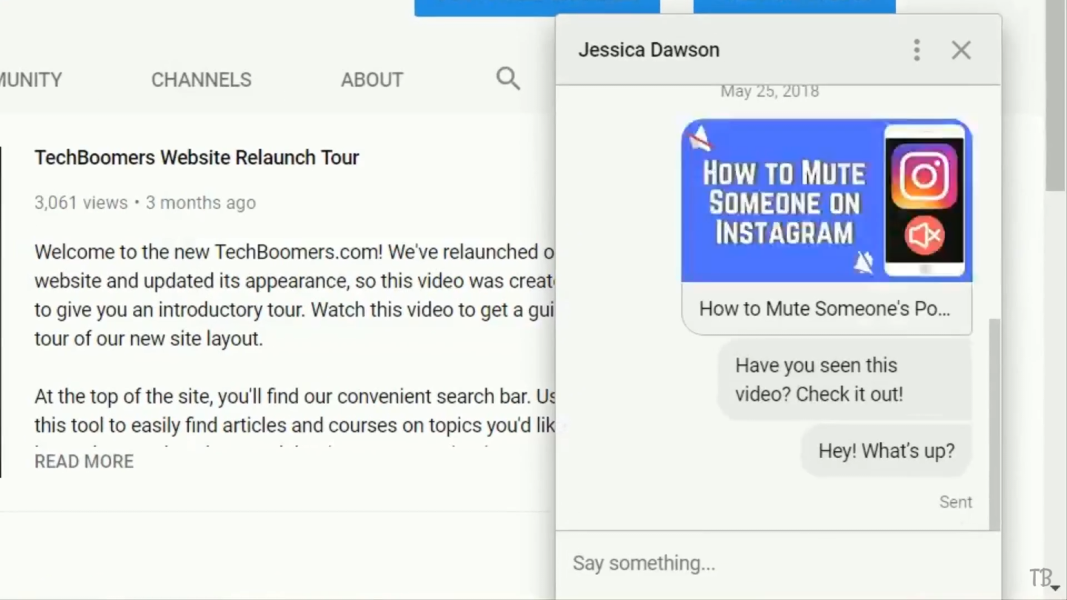This screenshot has height=600, width=1067.
Task: Open TechBoomers Website Relaunch Tour video
Action: pyautogui.click(x=196, y=158)
